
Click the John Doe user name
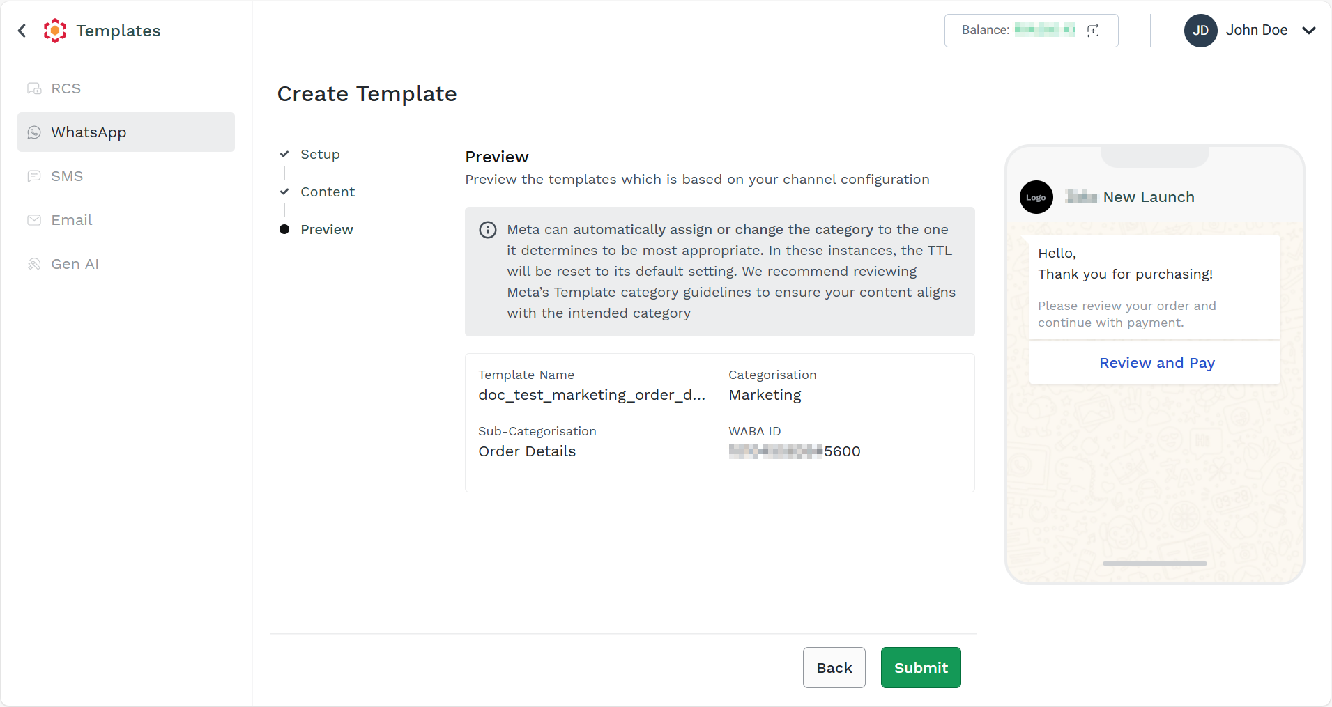pyautogui.click(x=1257, y=30)
